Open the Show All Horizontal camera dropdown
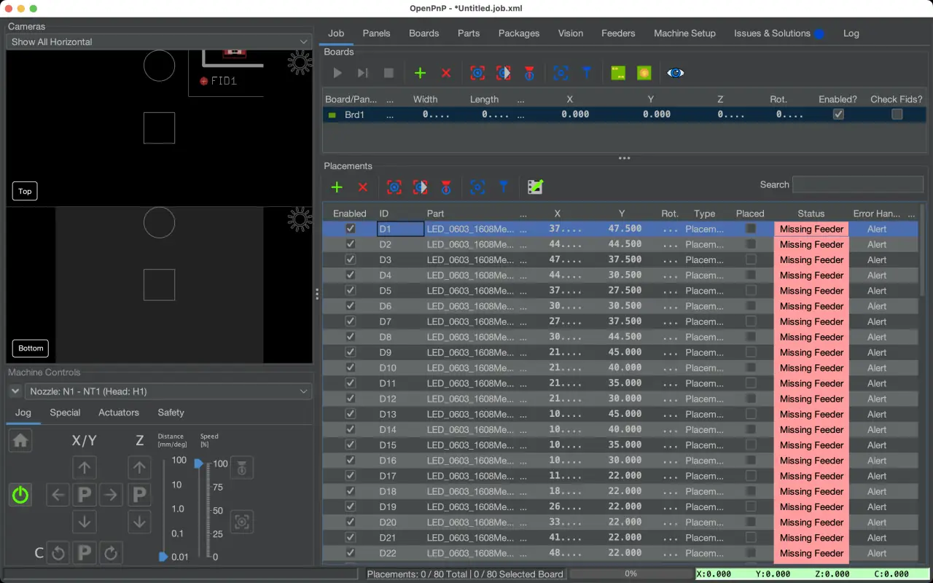The width and height of the screenshot is (933, 583). [x=159, y=42]
